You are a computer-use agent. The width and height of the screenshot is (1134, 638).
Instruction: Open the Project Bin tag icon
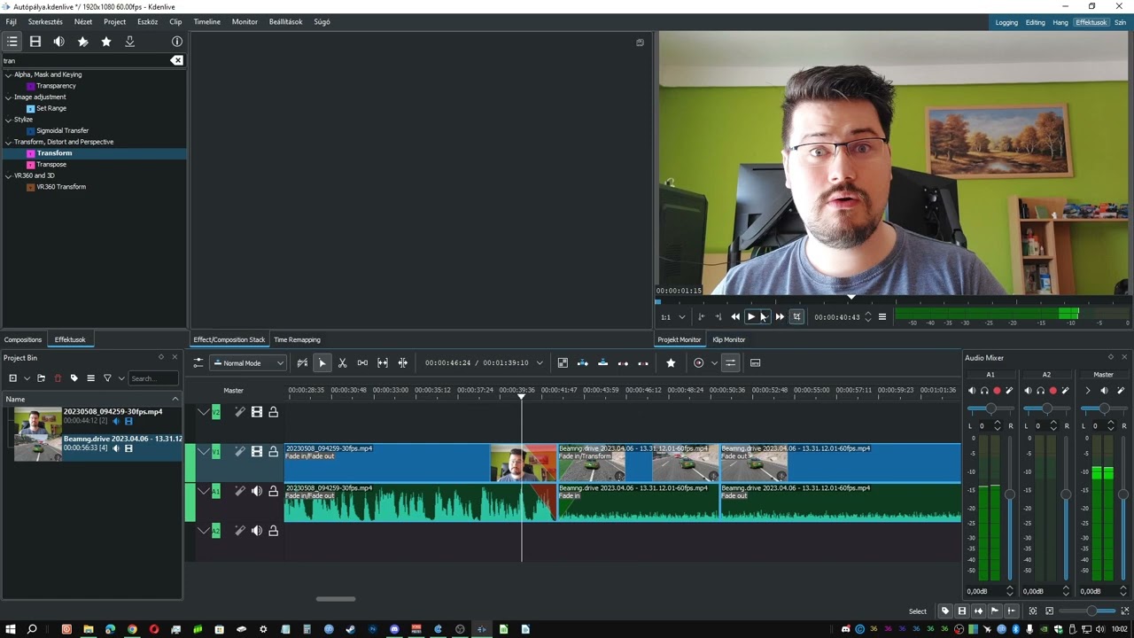coord(74,378)
